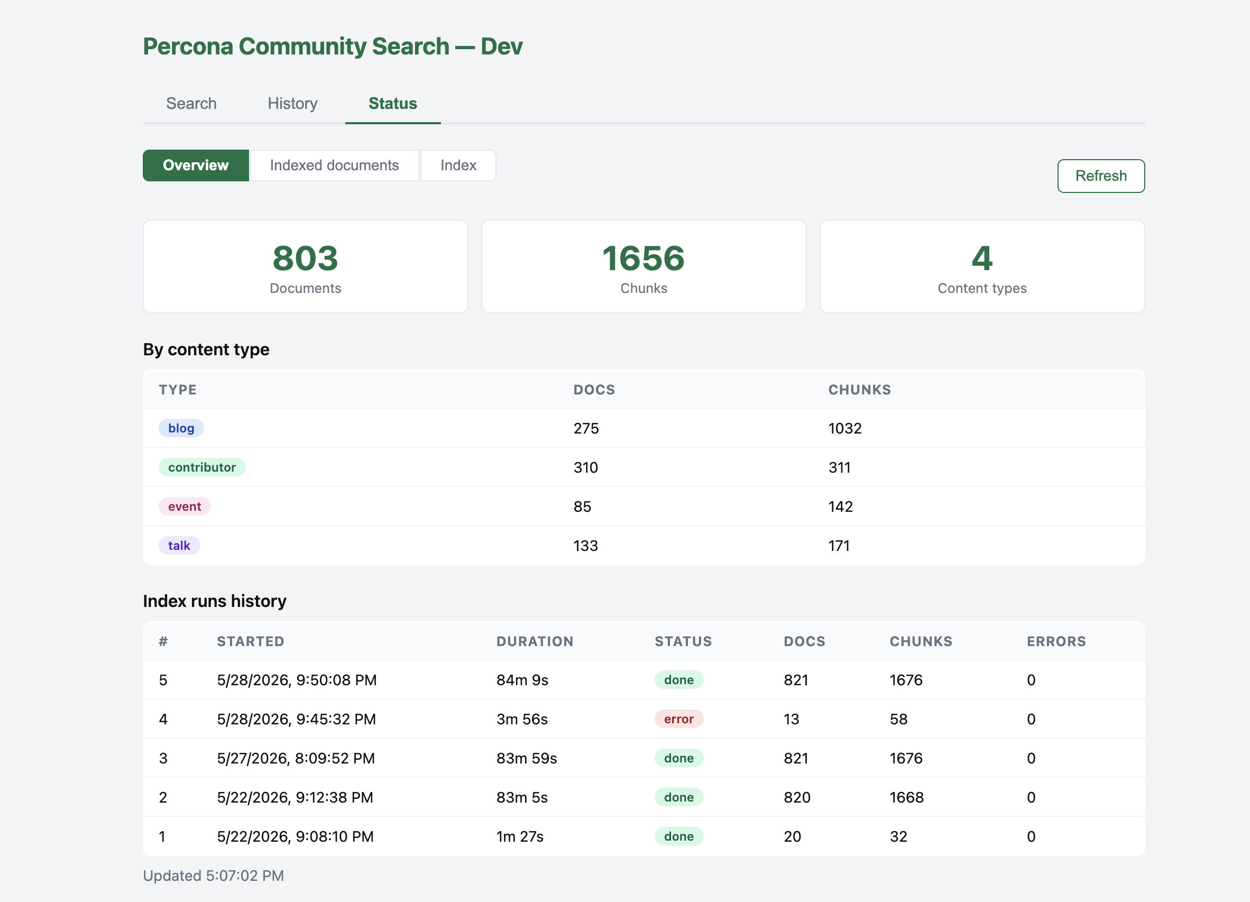This screenshot has width=1250, height=902.
Task: Select contributor chunks count 311
Action: (839, 467)
